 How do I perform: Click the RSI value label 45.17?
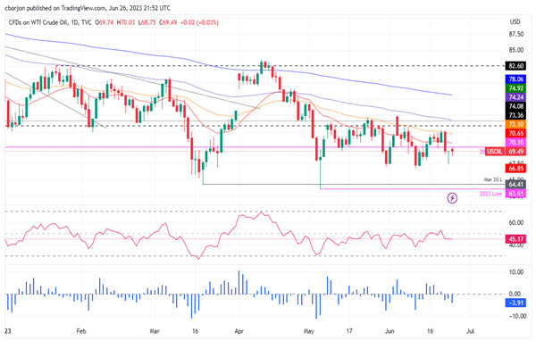pos(515,239)
